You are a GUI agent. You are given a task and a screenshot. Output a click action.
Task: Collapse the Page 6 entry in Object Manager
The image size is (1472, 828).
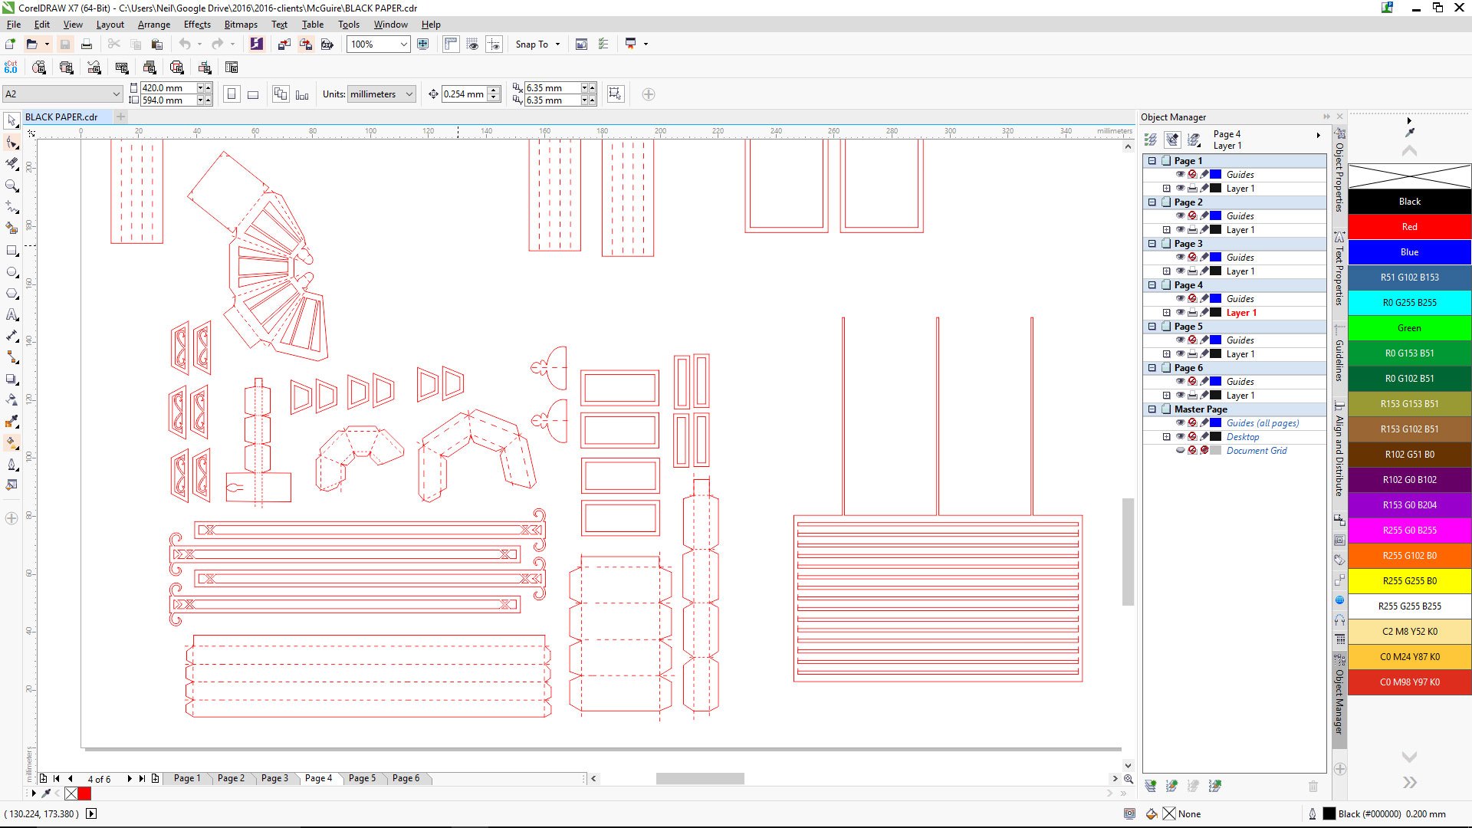pos(1152,368)
